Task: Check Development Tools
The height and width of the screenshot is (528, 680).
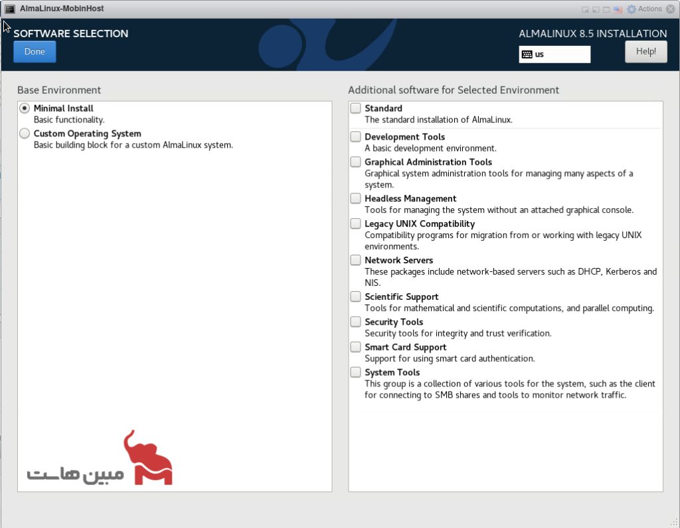Action: [x=356, y=136]
